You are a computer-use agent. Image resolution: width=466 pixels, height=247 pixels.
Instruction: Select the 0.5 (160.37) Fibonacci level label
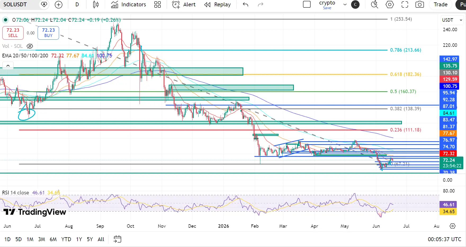[403, 92]
